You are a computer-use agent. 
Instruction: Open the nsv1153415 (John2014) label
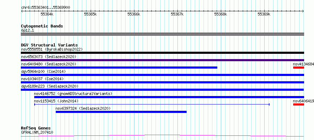coord(56,101)
